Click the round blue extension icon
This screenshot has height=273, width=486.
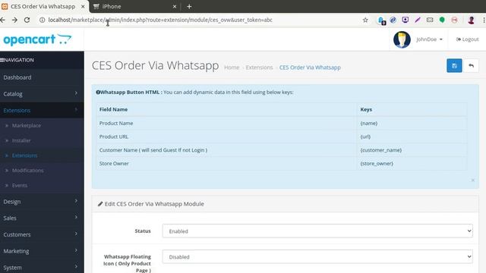click(x=393, y=20)
